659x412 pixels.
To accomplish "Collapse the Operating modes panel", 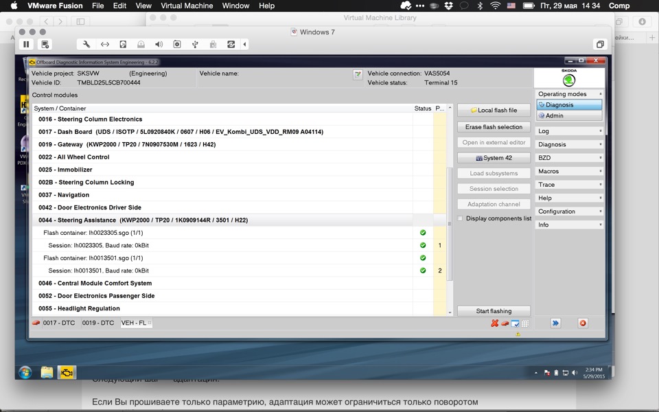I will coord(600,94).
